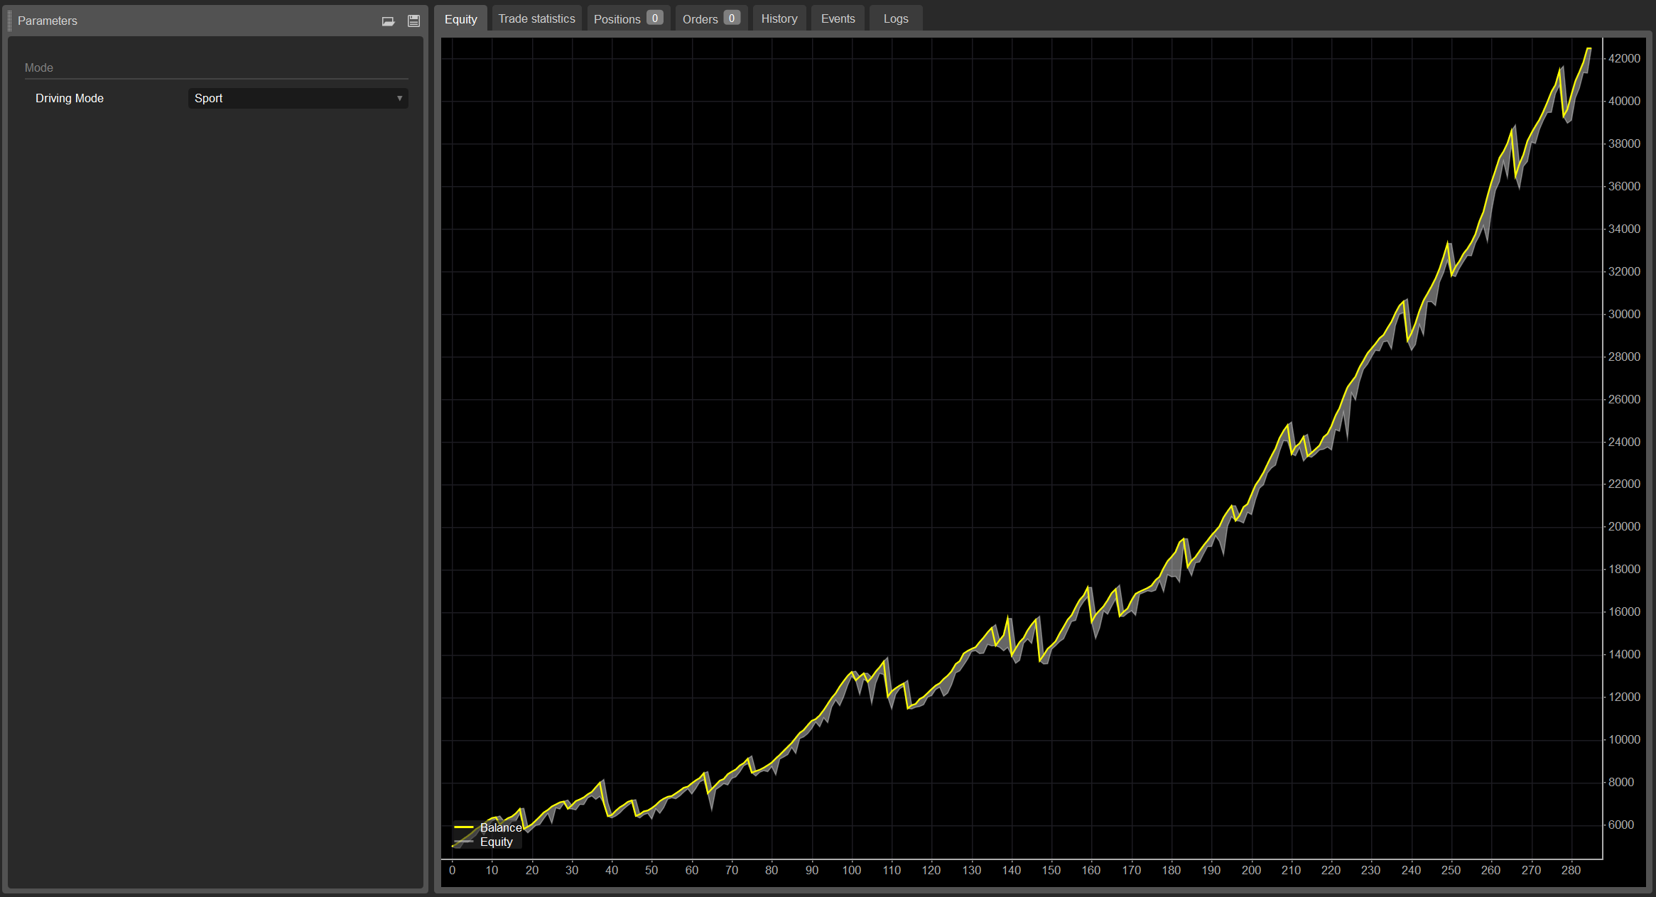Viewport: 1656px width, 897px height.
Task: Click the 6000 label on the vertical axis
Action: [x=1620, y=825]
